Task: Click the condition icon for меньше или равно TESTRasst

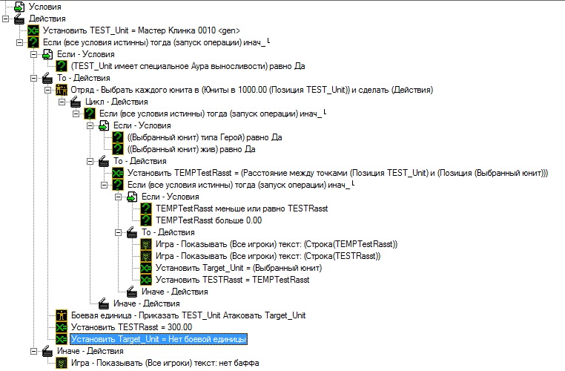Action: [146, 209]
